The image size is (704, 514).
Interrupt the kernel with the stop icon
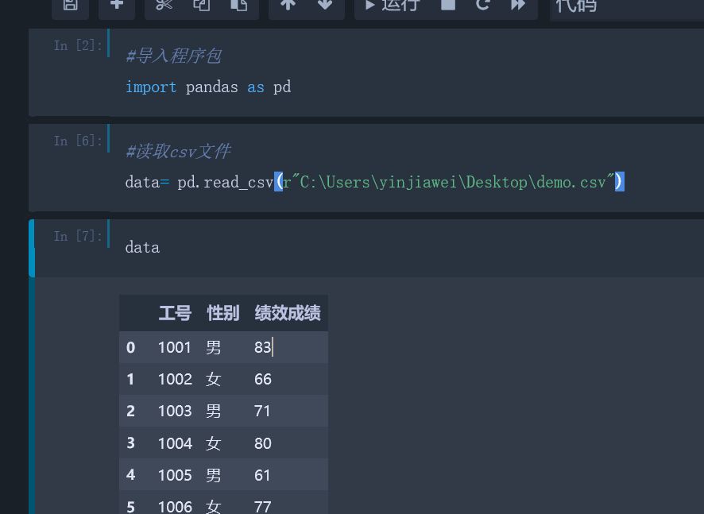447,6
